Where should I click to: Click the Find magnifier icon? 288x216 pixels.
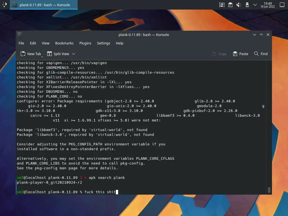tap(256, 54)
